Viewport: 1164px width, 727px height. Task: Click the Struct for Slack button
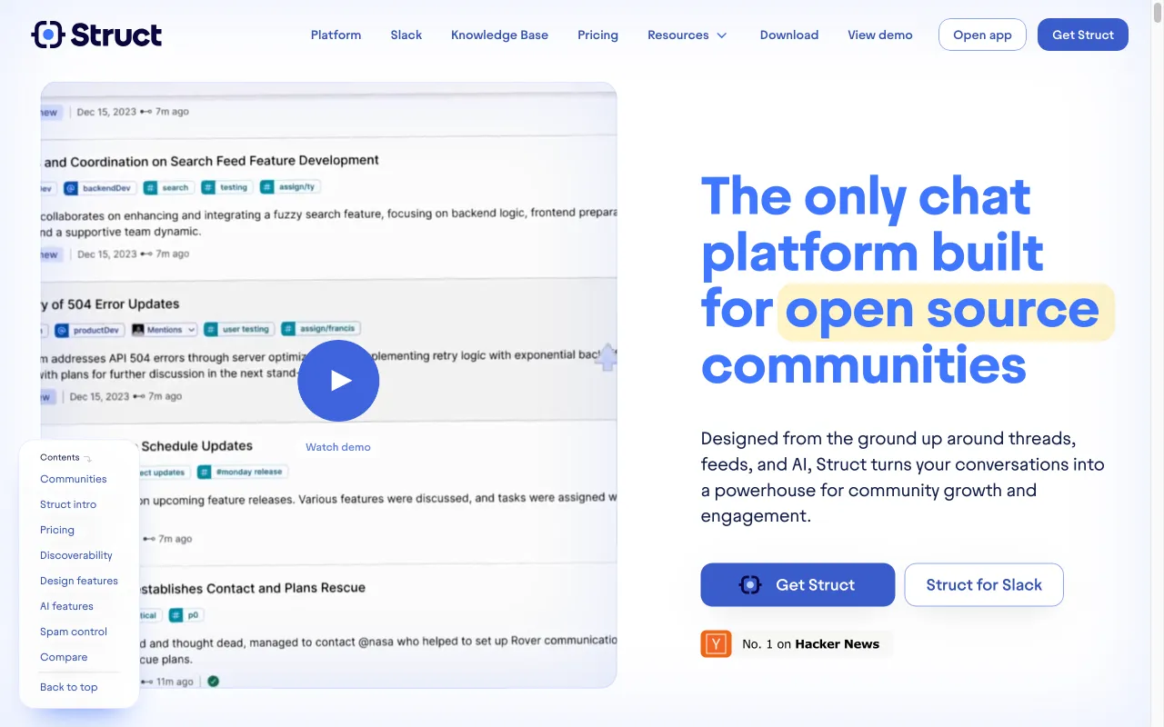click(x=984, y=584)
